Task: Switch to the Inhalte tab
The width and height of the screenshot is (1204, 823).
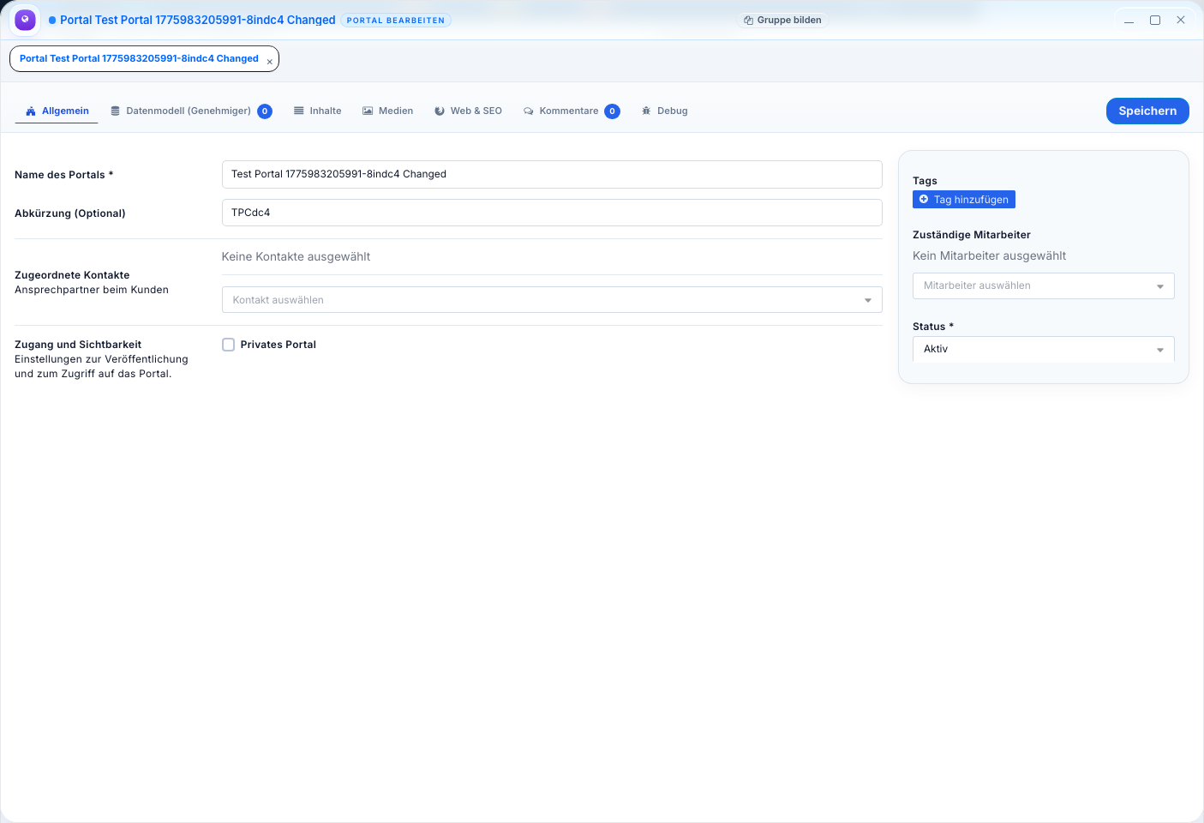Action: (x=325, y=111)
